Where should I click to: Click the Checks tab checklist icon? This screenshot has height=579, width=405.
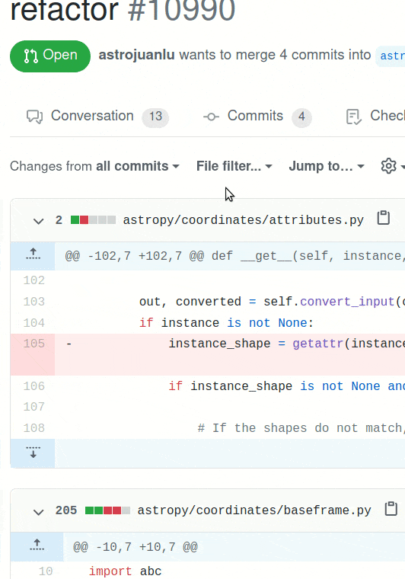coord(354,117)
